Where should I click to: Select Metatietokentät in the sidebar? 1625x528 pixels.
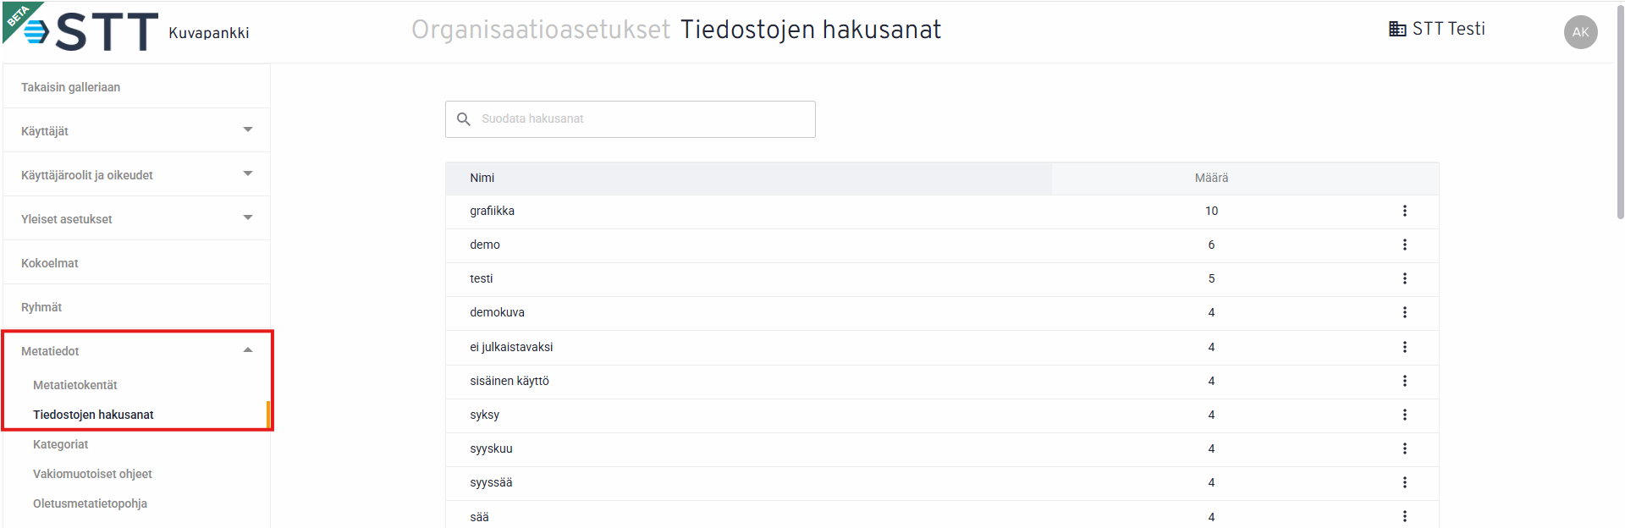(74, 385)
